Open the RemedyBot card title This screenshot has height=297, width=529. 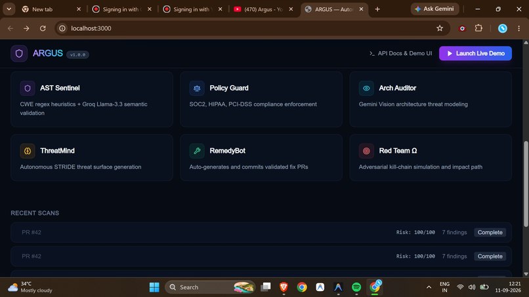tap(227, 151)
